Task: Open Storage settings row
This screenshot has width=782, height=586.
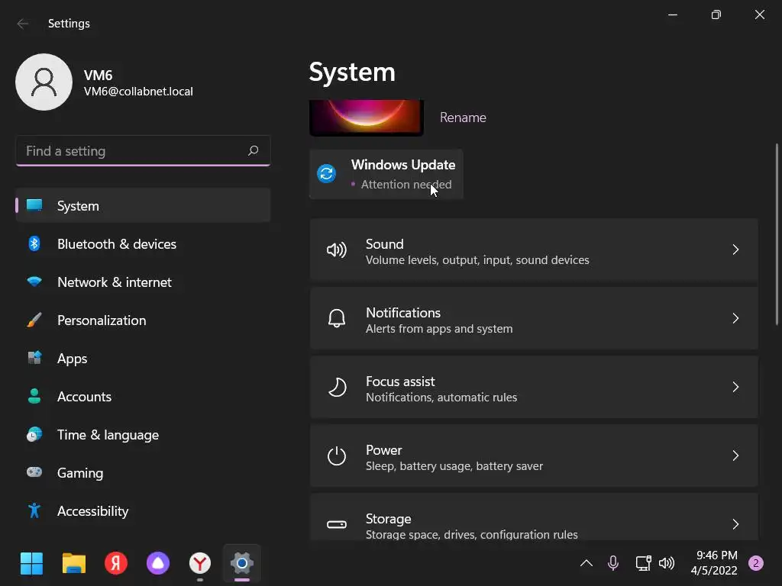Action: [534, 517]
